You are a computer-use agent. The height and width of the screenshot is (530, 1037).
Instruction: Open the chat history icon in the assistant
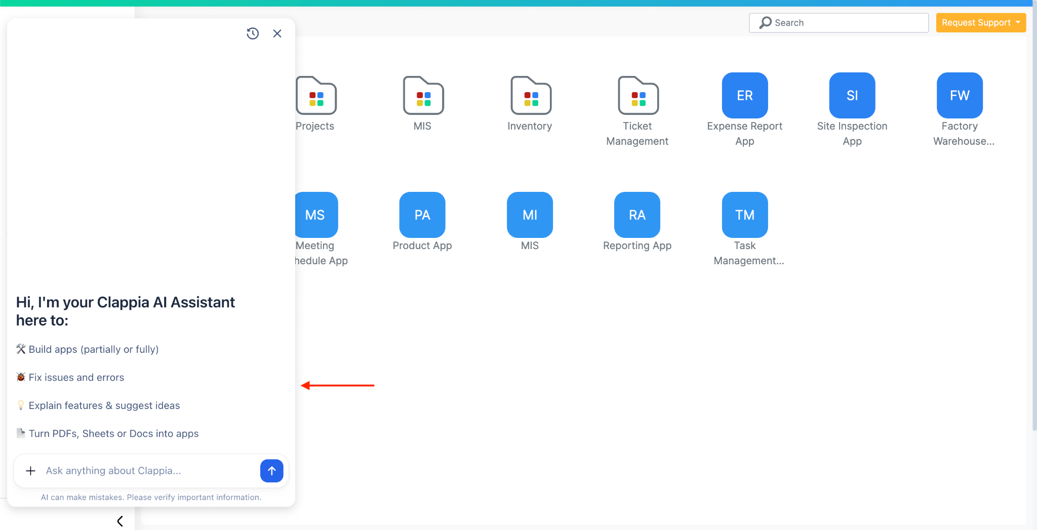(253, 33)
